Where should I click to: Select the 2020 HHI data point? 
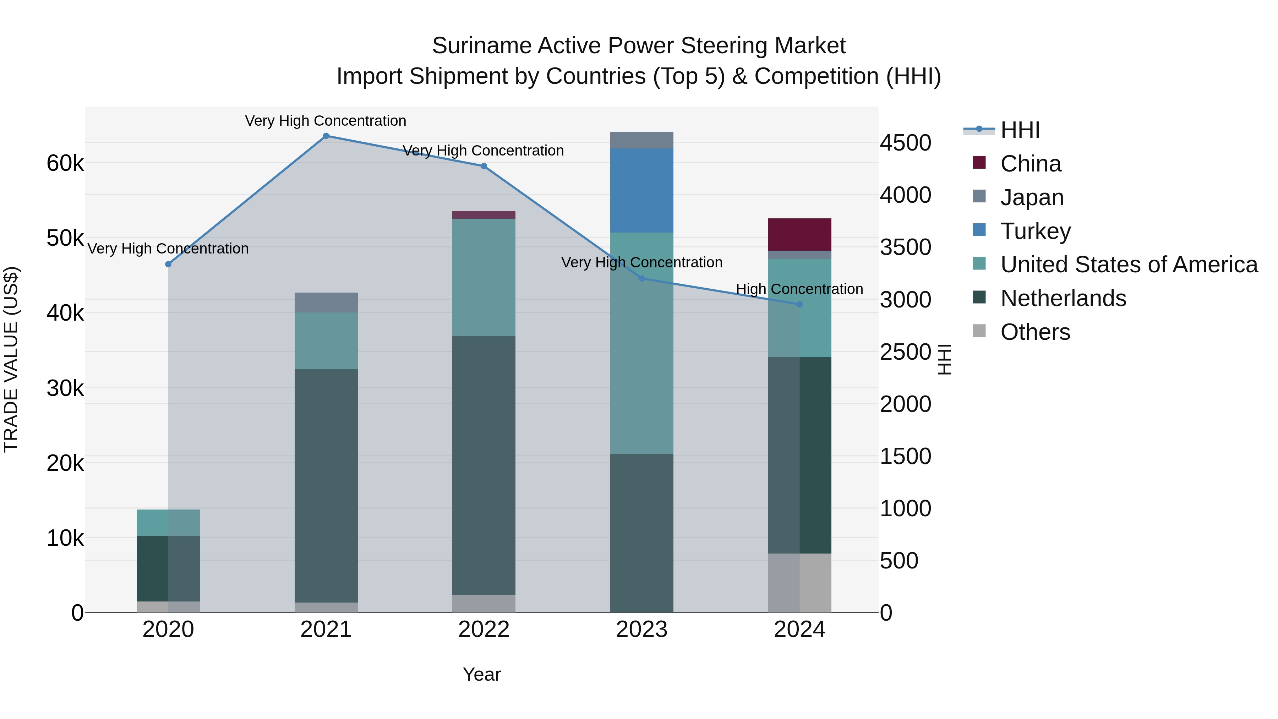coord(168,264)
